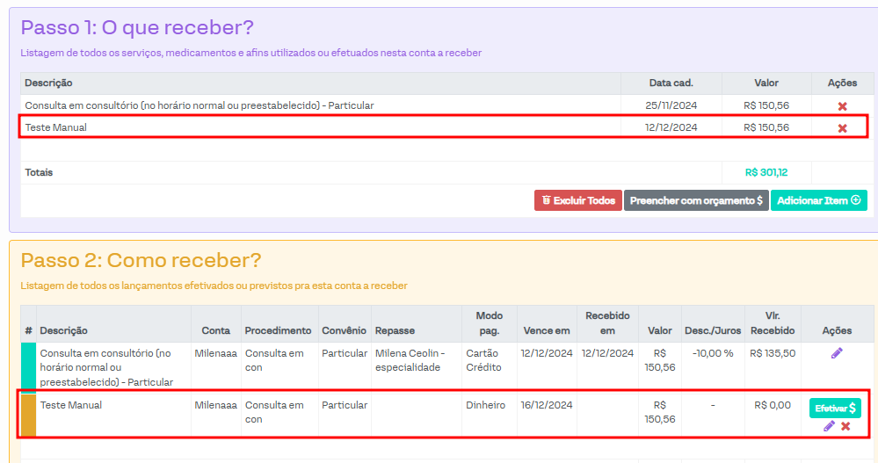This screenshot has height=463, width=878.
Task: Click the Excluir Todos button
Action: click(577, 200)
